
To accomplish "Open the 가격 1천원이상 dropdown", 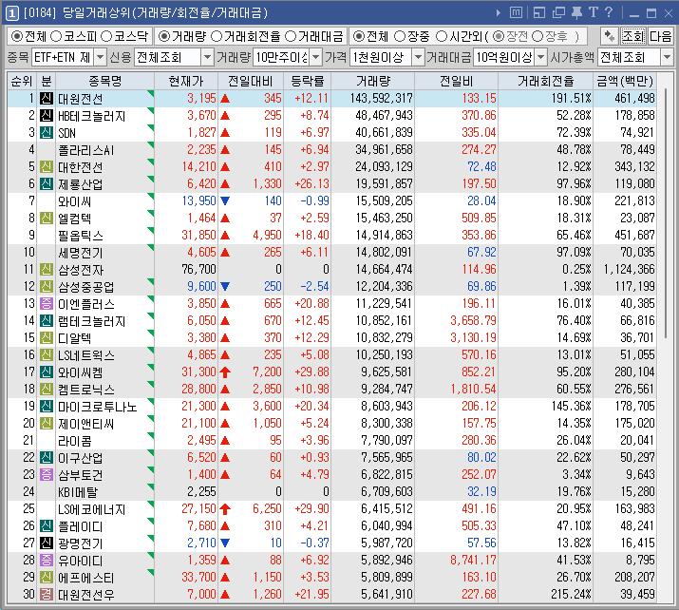I will (418, 57).
